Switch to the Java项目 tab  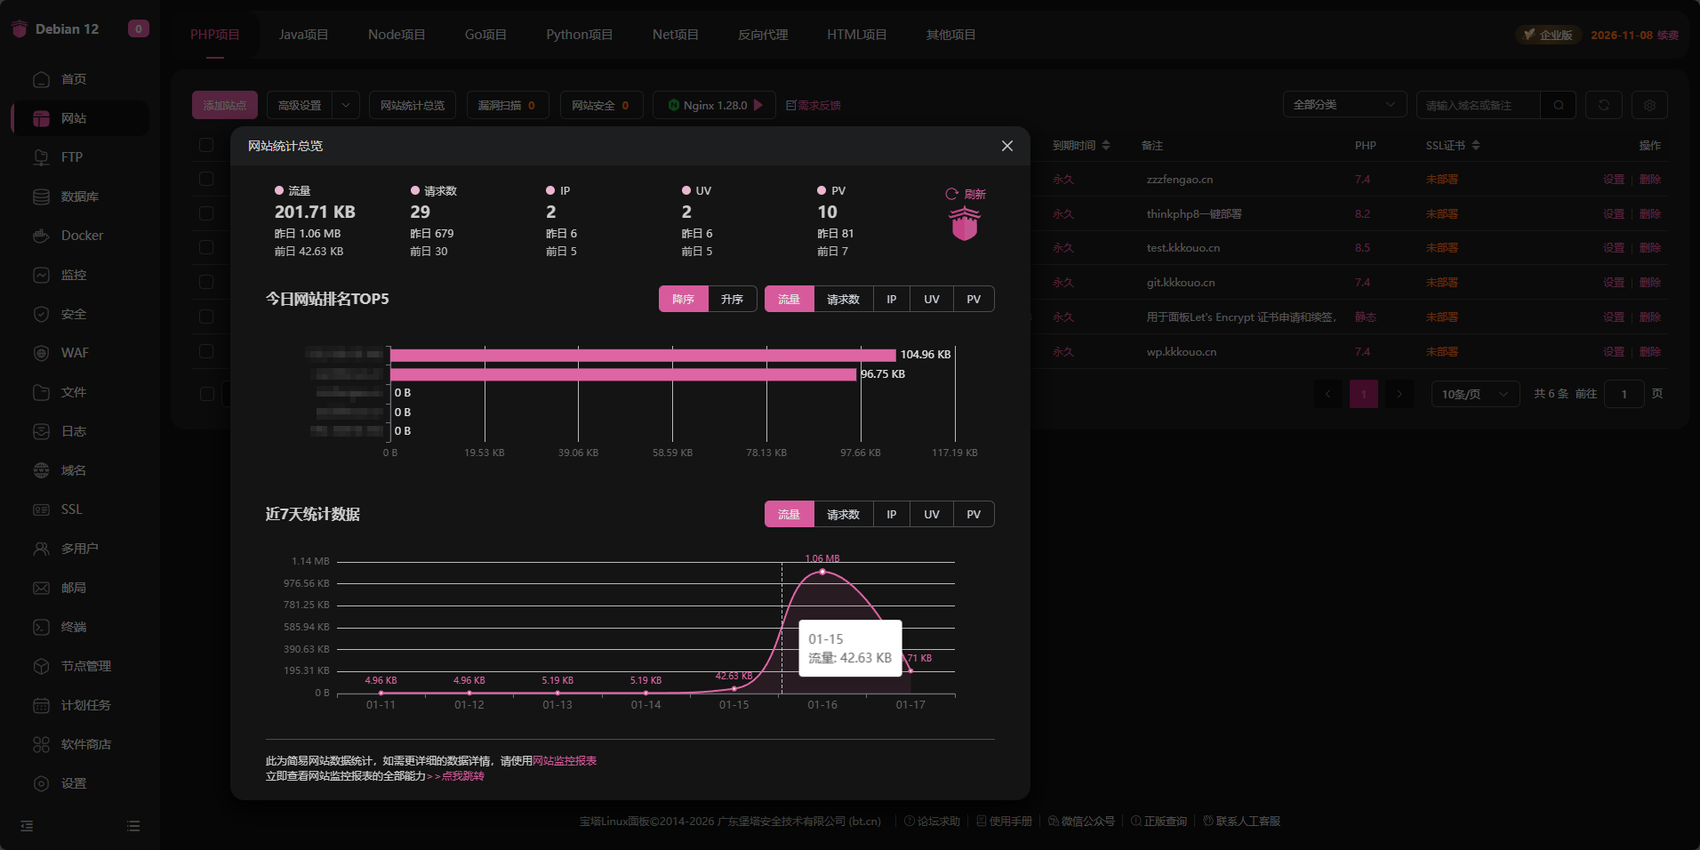click(303, 35)
